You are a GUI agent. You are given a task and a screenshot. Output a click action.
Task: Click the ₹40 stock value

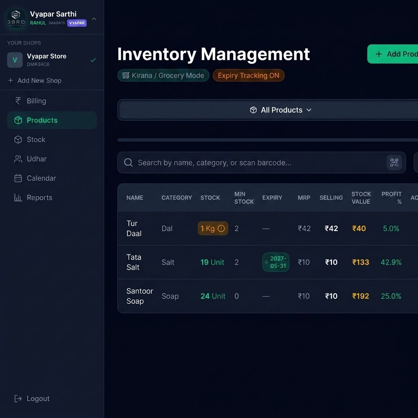tap(359, 229)
